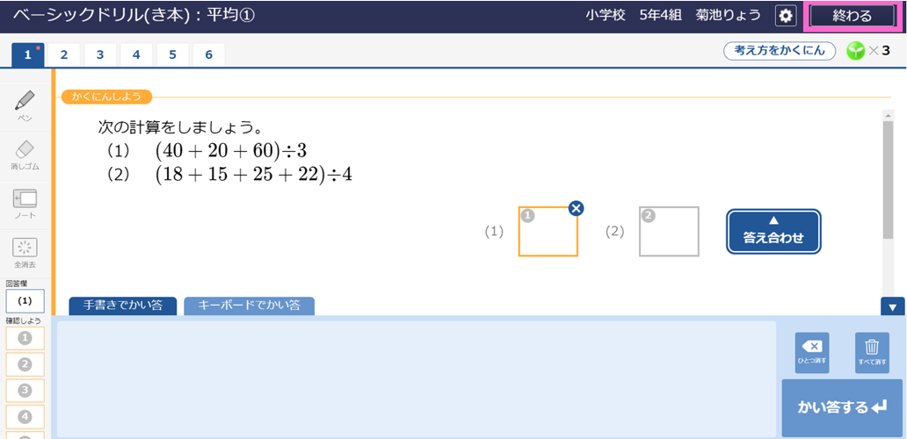The width and height of the screenshot is (907, 439).
Task: Submit with the answer (かい答する) button
Action: click(x=843, y=407)
